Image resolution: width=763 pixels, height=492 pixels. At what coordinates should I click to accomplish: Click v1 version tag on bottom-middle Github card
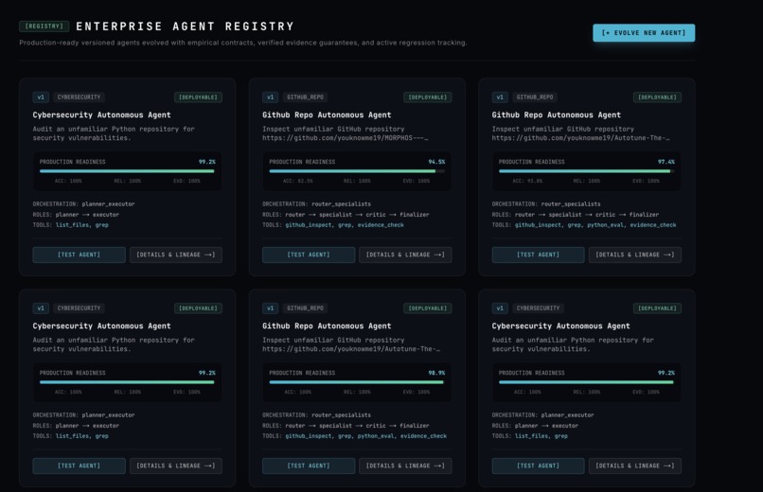pyautogui.click(x=271, y=308)
